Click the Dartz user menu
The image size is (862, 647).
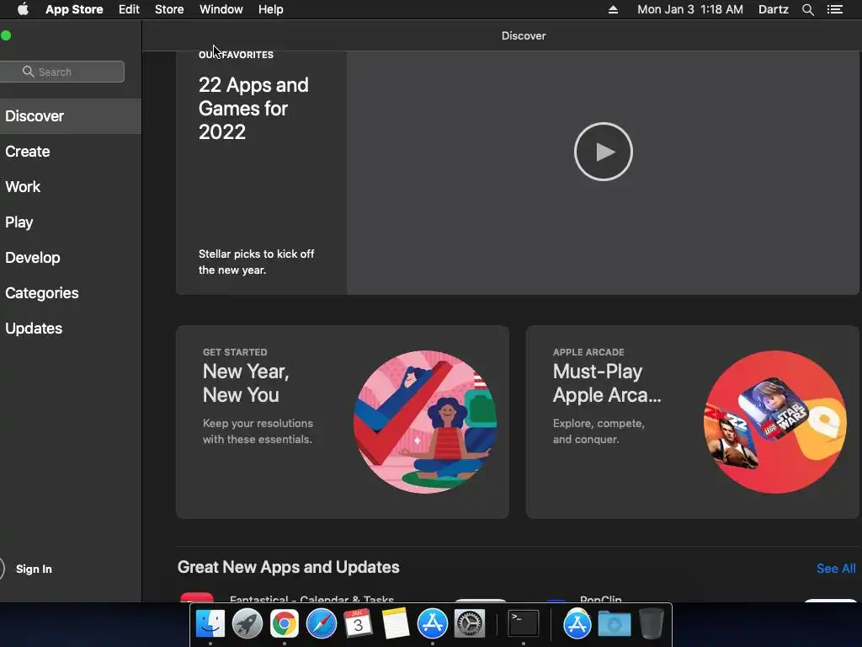tap(773, 9)
